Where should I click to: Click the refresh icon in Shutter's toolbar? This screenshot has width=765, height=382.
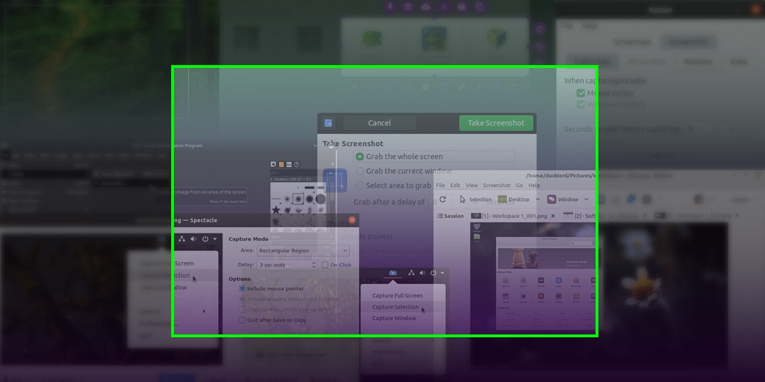click(x=442, y=199)
